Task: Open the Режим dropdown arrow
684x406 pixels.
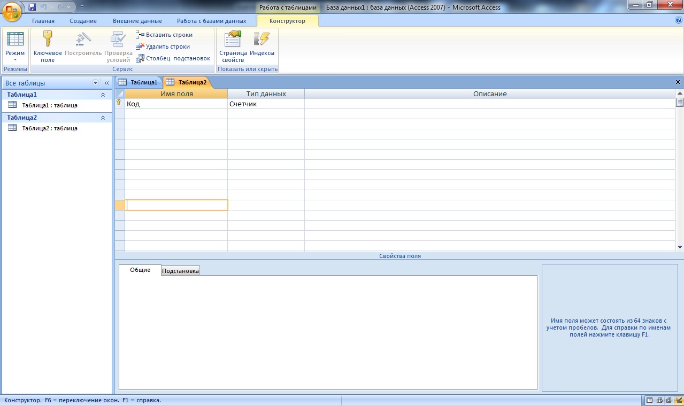Action: pyautogui.click(x=15, y=60)
